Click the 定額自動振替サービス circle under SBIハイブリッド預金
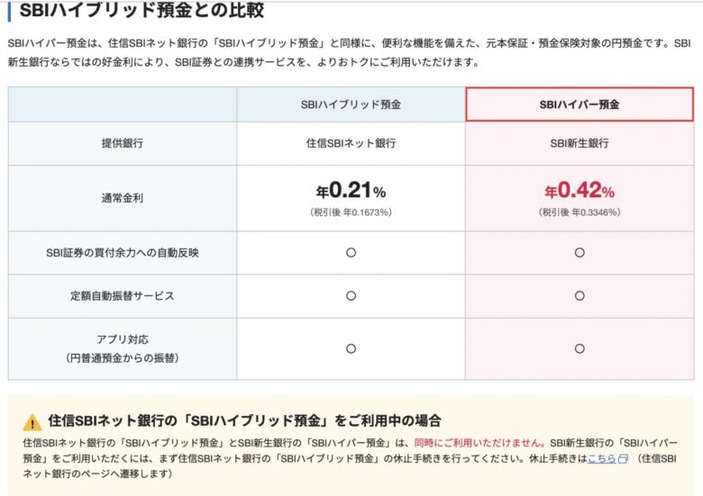The height and width of the screenshot is (496, 703). point(351,296)
